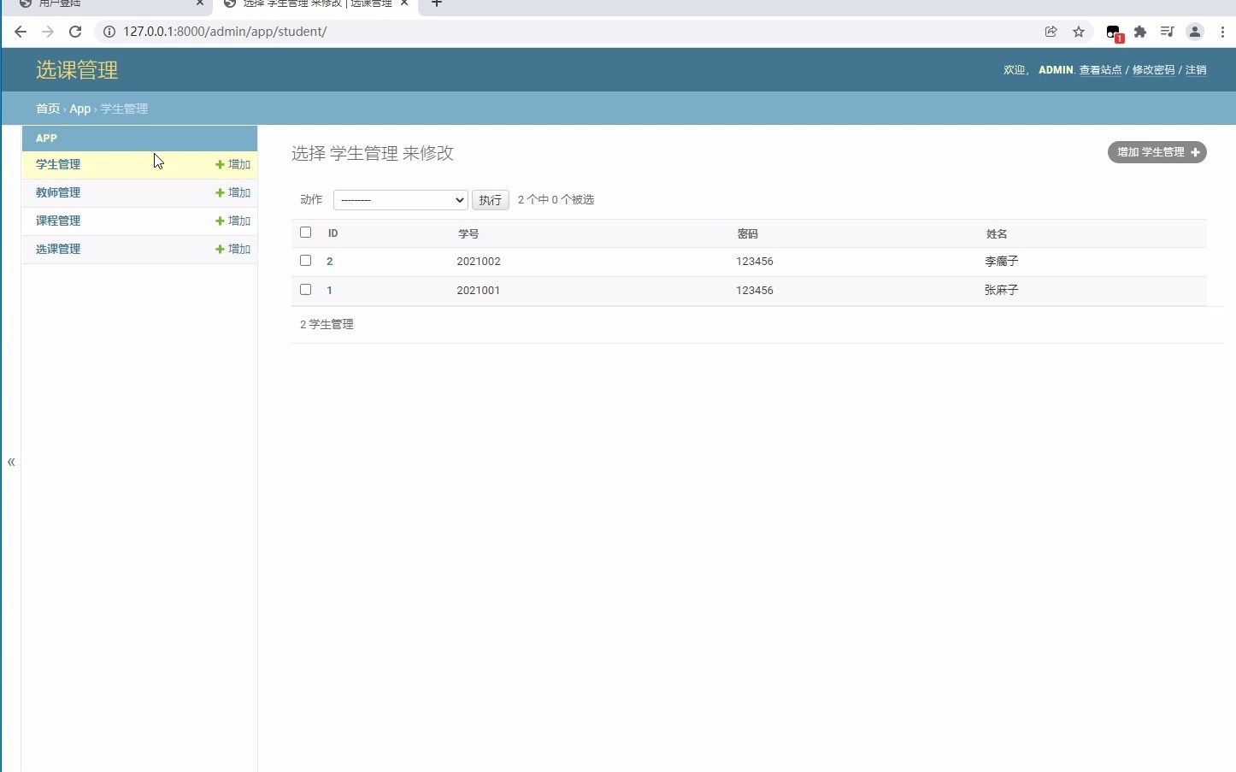Bookmark this page with the star icon
1236x772 pixels.
pos(1079,32)
